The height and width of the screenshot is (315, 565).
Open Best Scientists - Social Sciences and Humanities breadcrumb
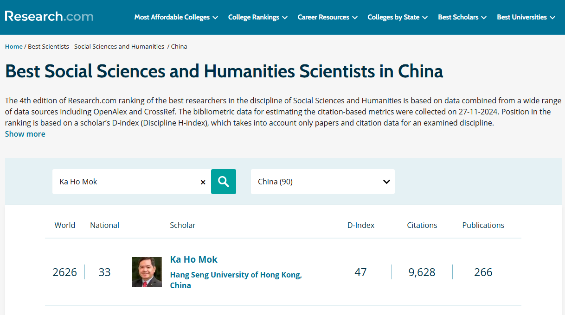(x=96, y=46)
